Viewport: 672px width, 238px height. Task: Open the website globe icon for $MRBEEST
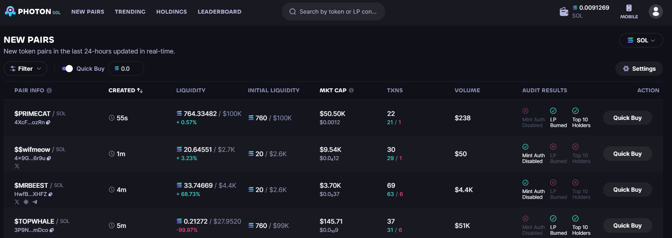[25, 202]
